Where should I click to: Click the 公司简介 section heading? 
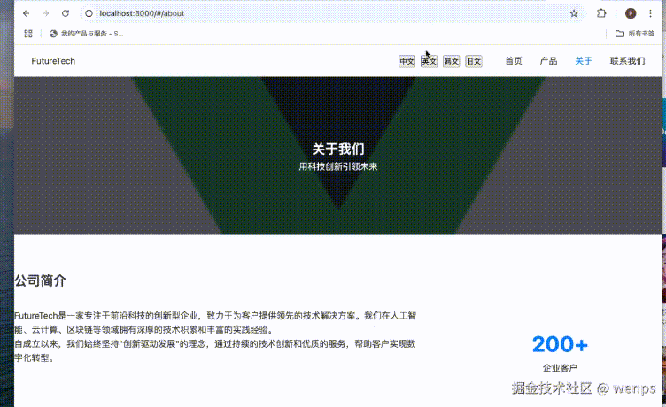pyautogui.click(x=41, y=280)
